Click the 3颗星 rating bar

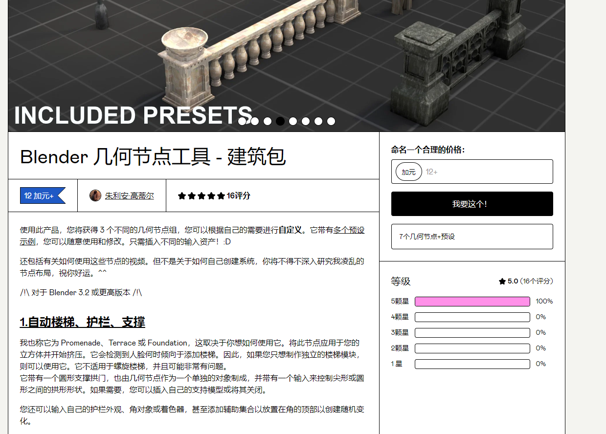point(472,333)
